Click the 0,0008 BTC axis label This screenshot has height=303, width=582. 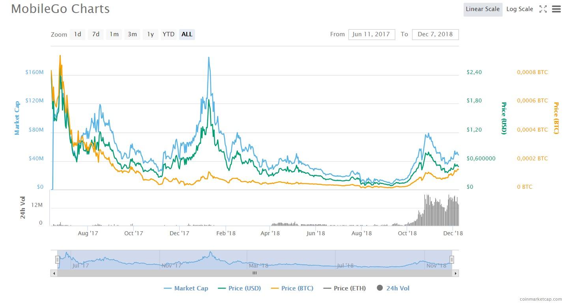coord(532,72)
